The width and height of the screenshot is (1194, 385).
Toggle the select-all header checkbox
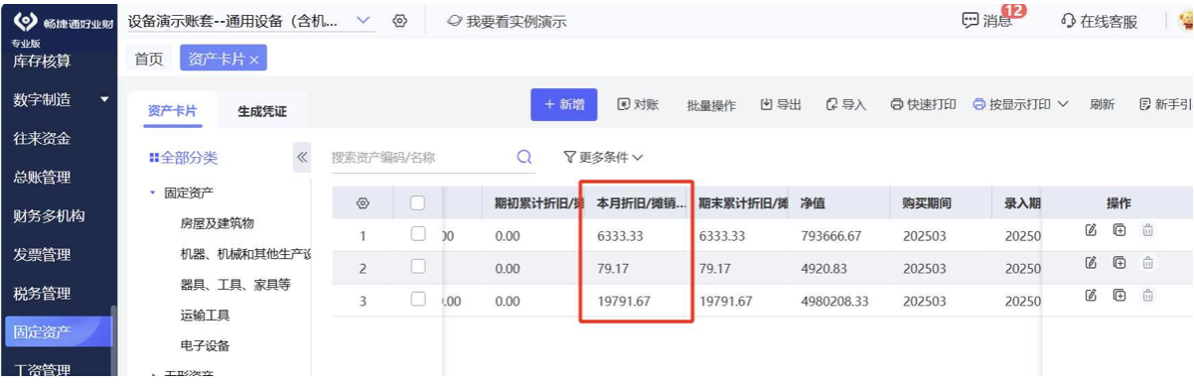point(418,203)
